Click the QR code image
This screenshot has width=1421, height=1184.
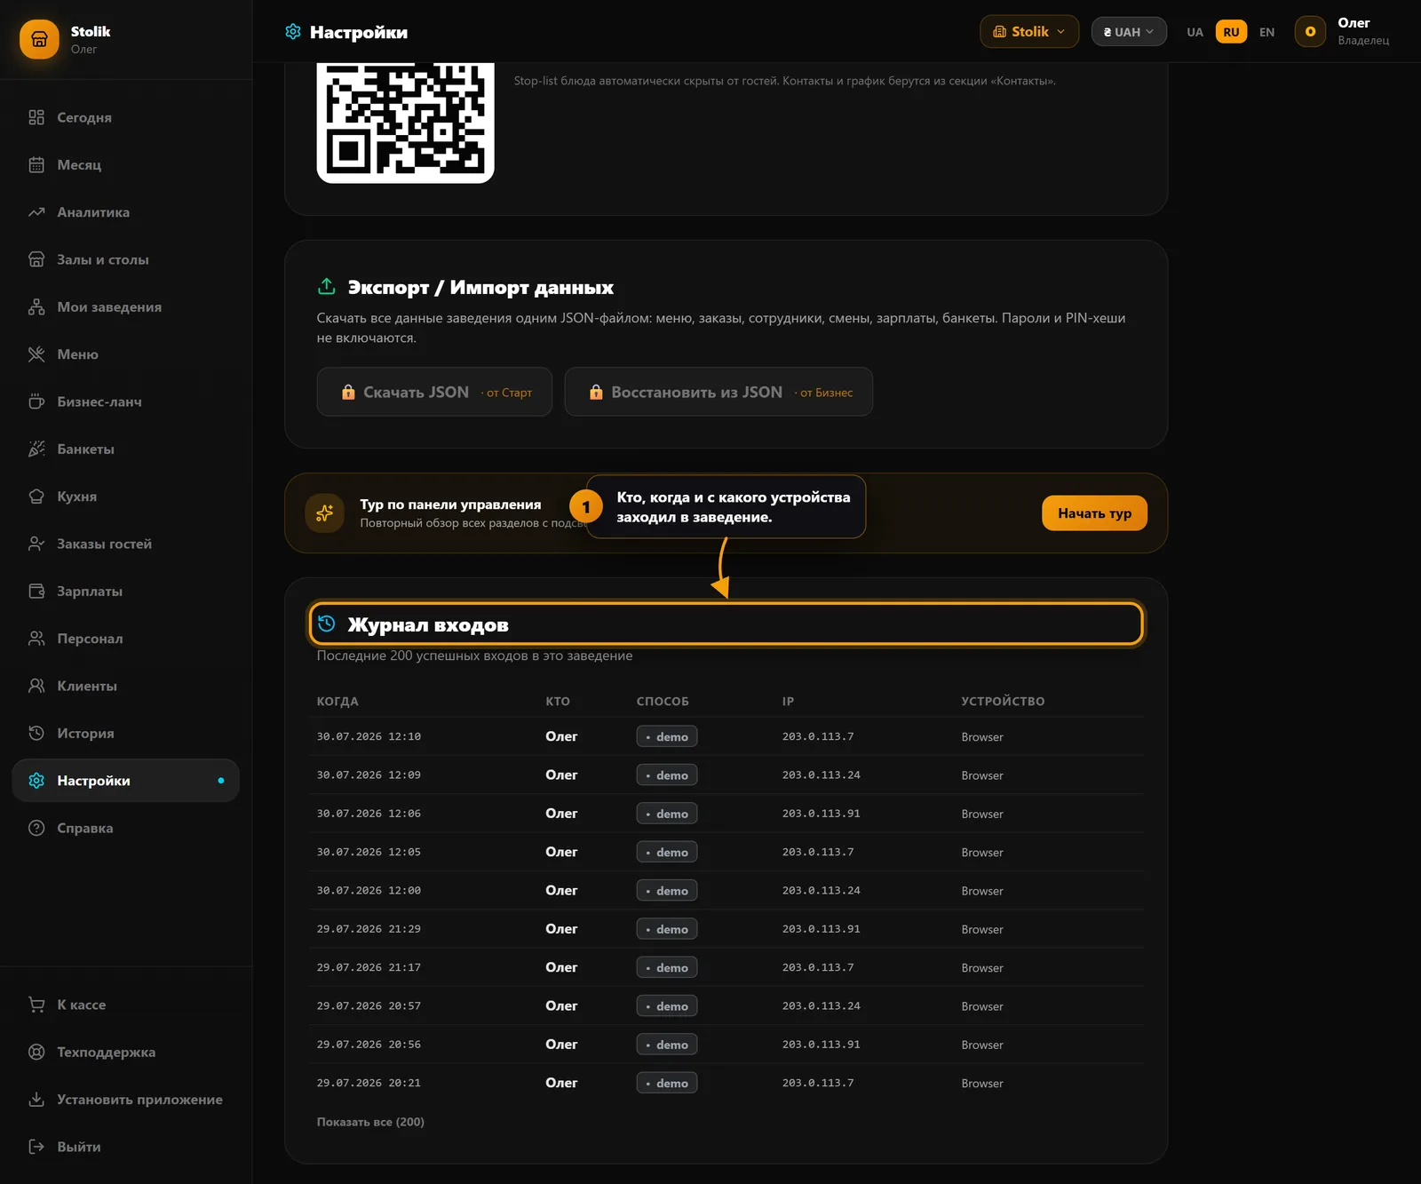pyautogui.click(x=405, y=123)
